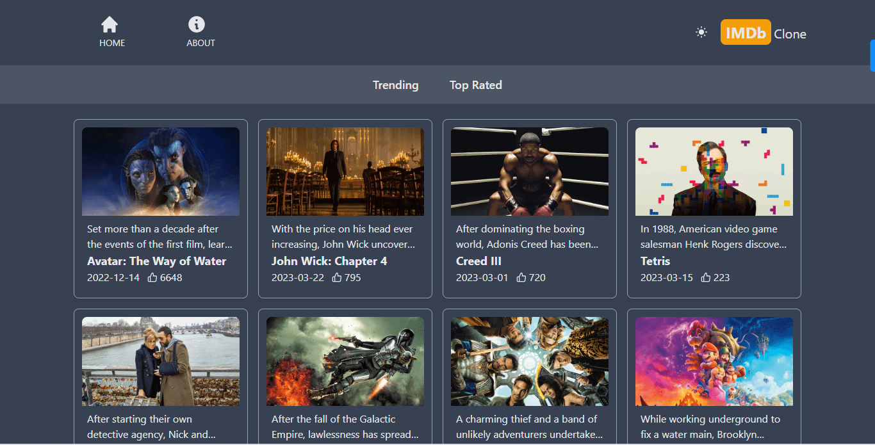This screenshot has width=875, height=445.
Task: Click the 2022-12-14 release date
Action: coord(113,278)
